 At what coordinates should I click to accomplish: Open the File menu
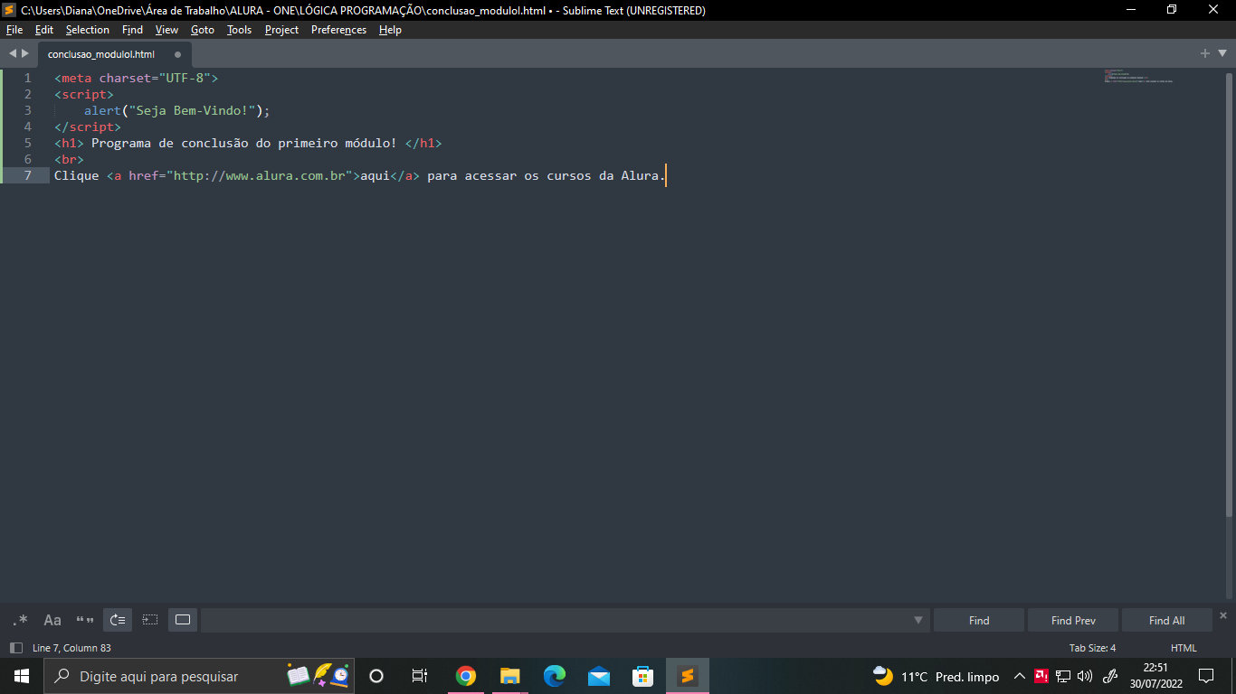[x=14, y=30]
